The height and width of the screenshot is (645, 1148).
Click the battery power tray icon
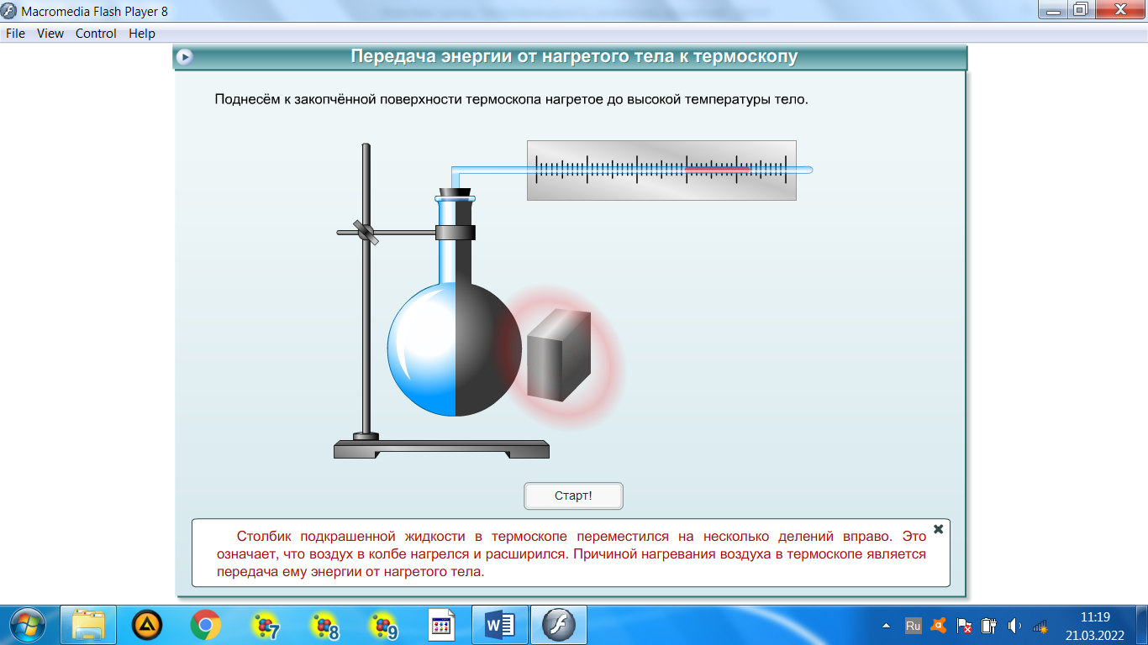click(x=989, y=626)
